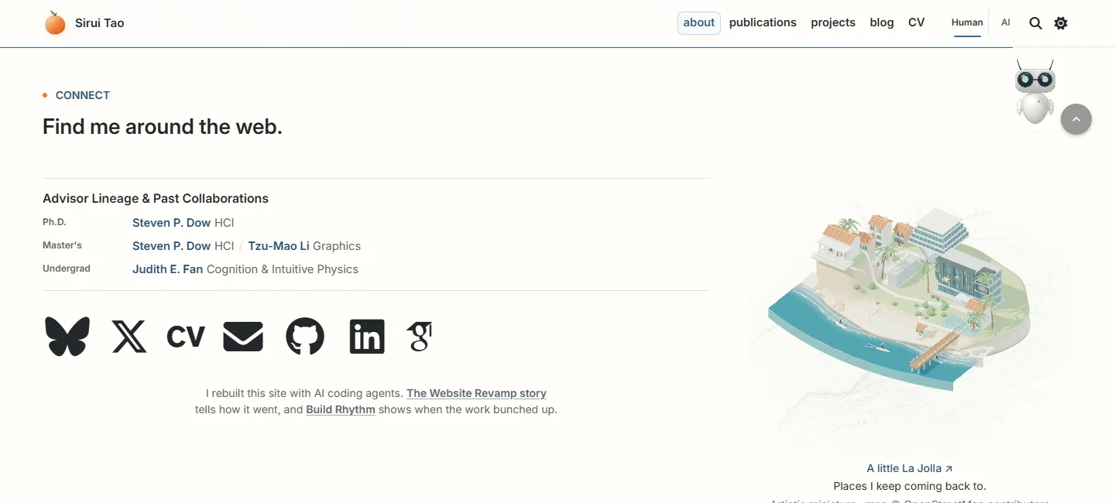Click the Sirui Tao site title
This screenshot has width=1115, height=503.
(100, 22)
